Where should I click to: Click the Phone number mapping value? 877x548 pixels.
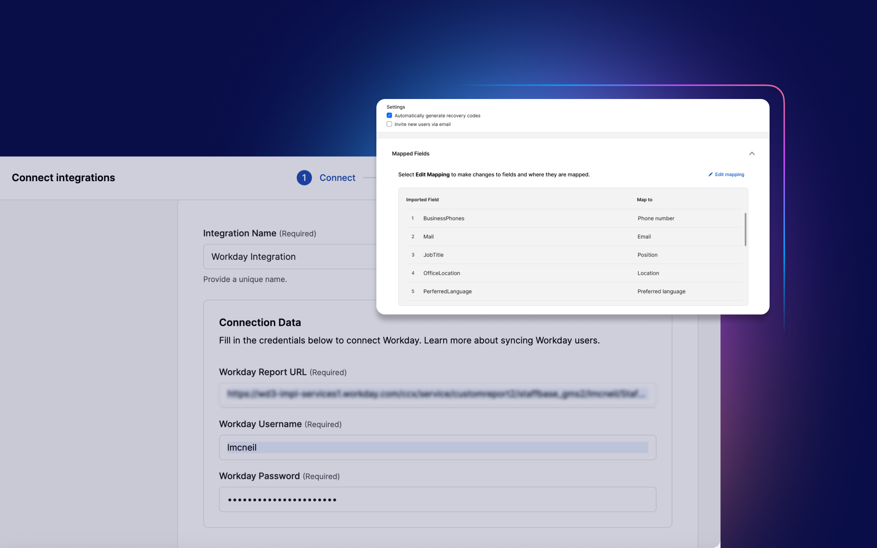[656, 218]
